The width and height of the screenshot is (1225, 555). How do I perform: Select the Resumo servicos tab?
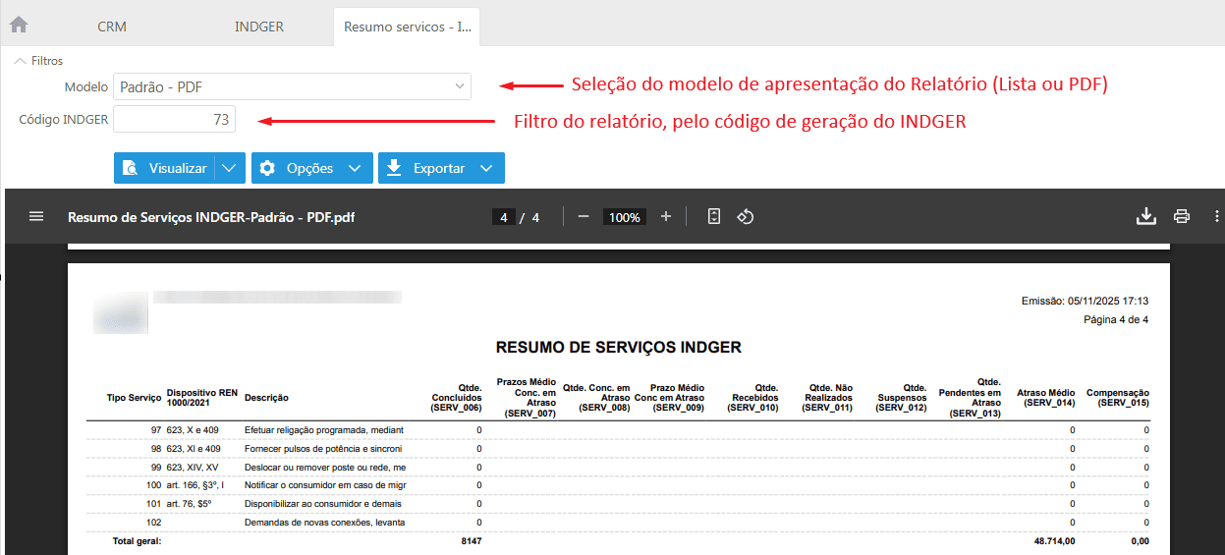(x=407, y=27)
